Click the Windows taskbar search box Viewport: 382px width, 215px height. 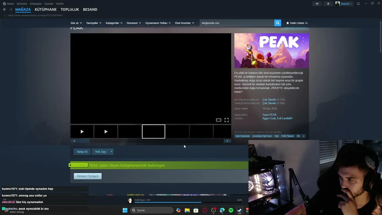point(152,210)
